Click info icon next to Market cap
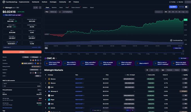Image resolution: width=191 pixels, height=112 pixels. tap(15, 19)
